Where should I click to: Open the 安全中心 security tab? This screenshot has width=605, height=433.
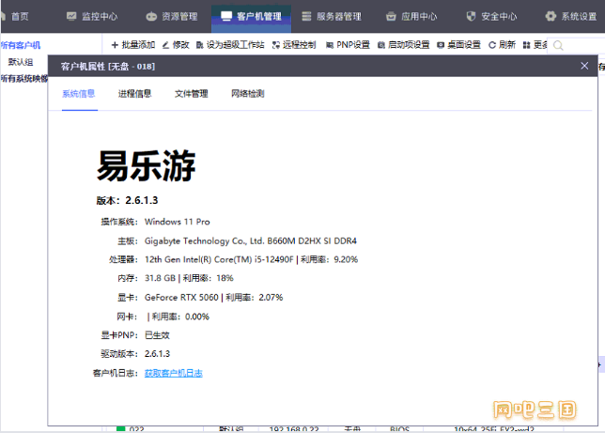[x=491, y=17]
